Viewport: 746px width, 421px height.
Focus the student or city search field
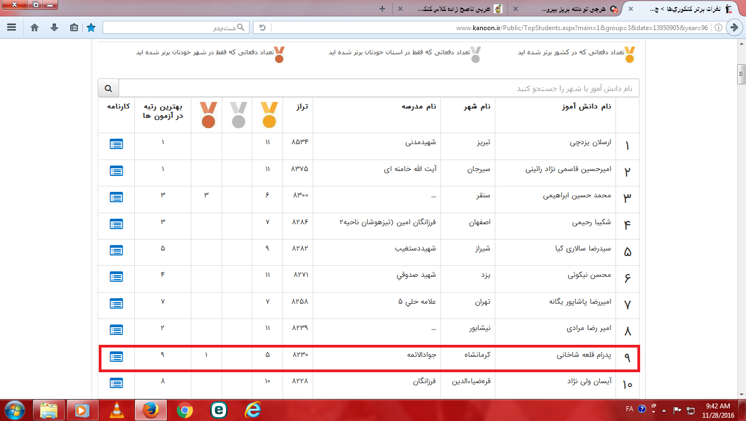pyautogui.click(x=378, y=88)
